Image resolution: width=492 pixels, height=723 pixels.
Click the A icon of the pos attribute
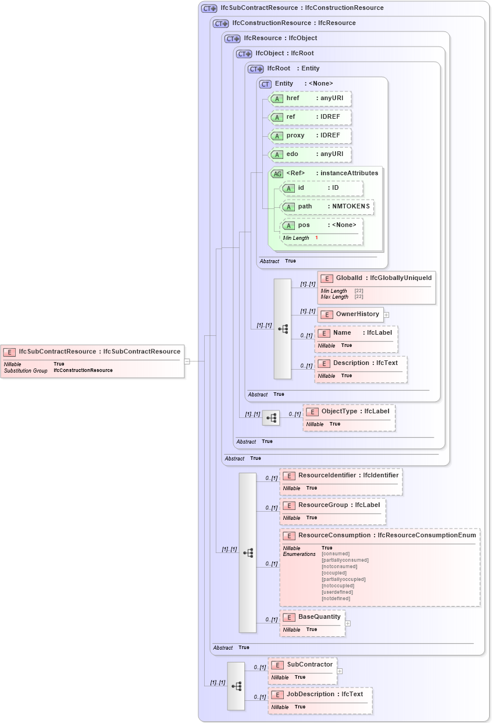288,225
